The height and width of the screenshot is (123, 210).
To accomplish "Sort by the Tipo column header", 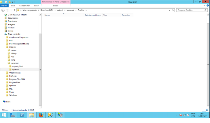I will tap(111, 15).
